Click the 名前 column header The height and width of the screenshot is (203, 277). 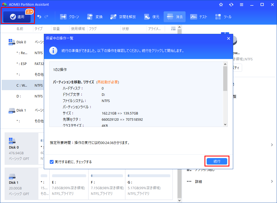pos(20,29)
